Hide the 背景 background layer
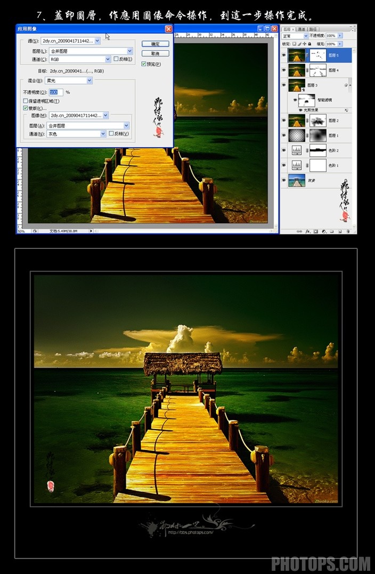The width and height of the screenshot is (375, 574). tap(283, 180)
